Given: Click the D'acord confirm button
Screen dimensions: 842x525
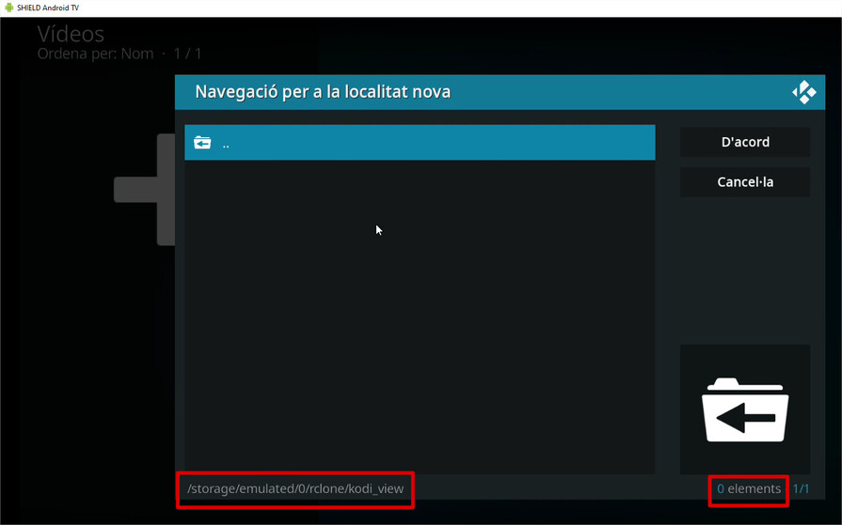Looking at the screenshot, I should tap(745, 142).
